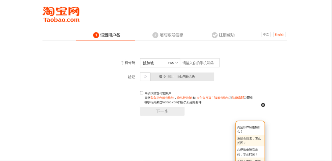Open the 隐私权政策 link
The image size is (332, 161).
click(184, 98)
